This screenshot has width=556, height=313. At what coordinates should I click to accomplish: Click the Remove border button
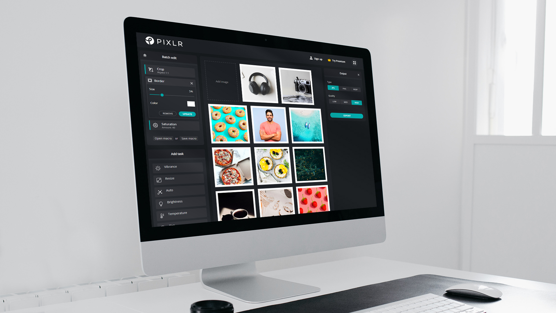click(x=167, y=114)
